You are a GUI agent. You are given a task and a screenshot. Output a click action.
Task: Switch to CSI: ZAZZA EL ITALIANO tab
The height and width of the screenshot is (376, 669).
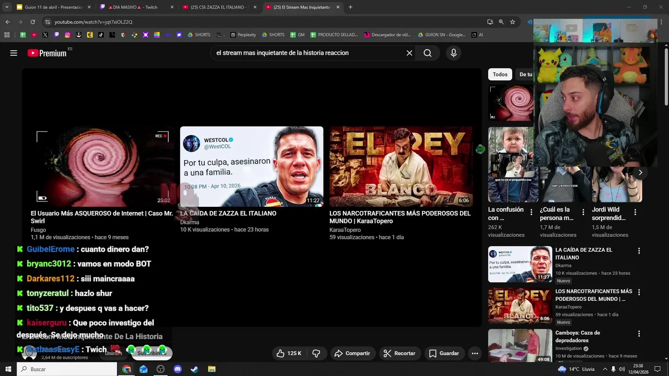pyautogui.click(x=218, y=7)
